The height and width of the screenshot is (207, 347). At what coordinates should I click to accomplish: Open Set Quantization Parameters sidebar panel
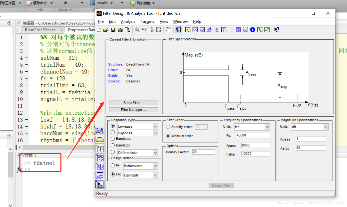100,149
